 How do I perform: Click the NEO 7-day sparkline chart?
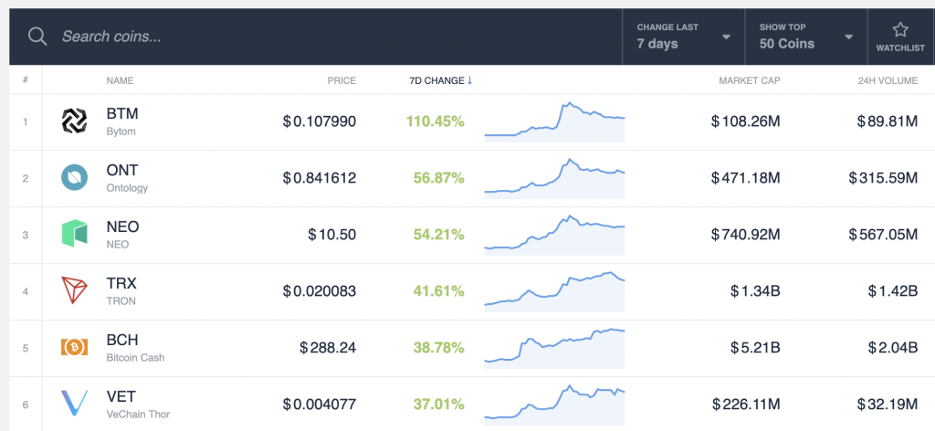click(x=554, y=235)
